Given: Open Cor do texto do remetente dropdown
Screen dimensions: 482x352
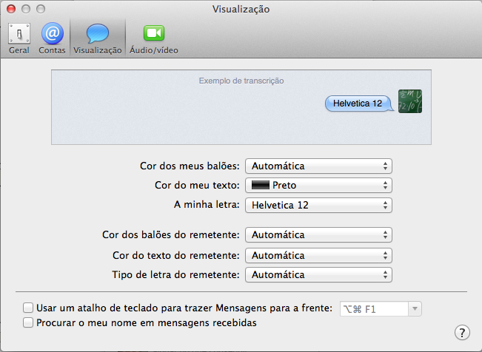Looking at the screenshot, I should (x=318, y=256).
